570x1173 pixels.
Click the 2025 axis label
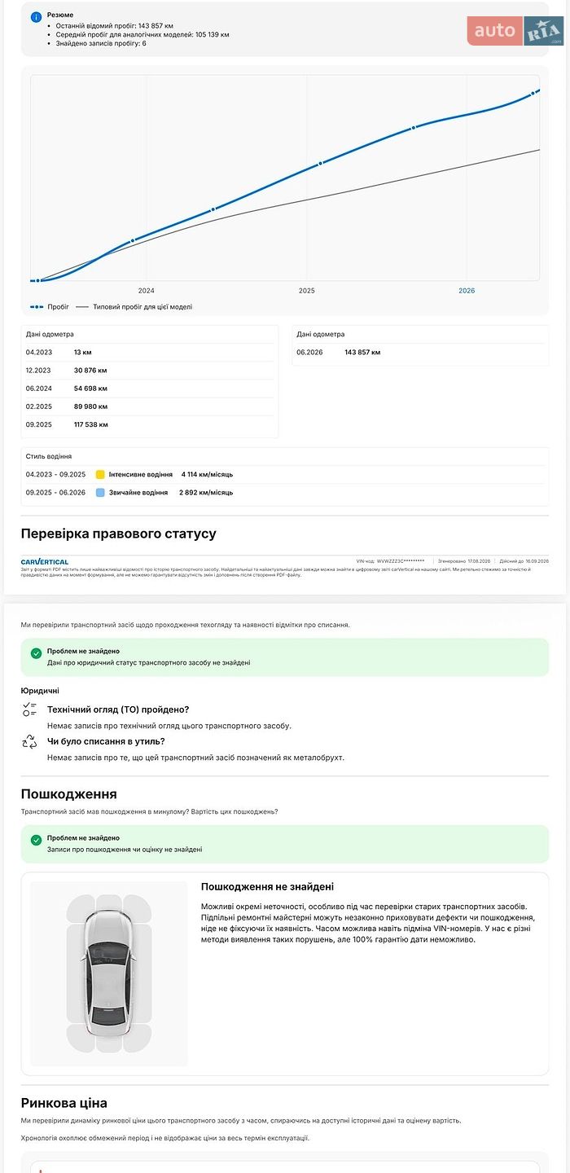[307, 291]
